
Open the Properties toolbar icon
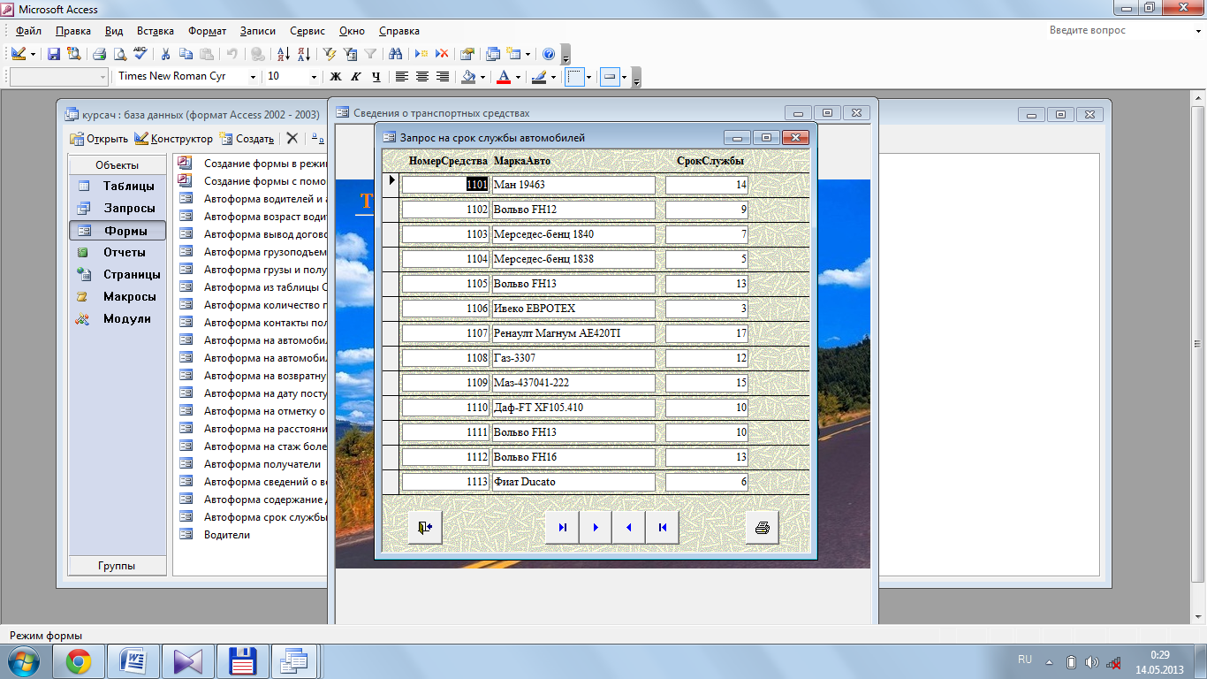click(467, 54)
